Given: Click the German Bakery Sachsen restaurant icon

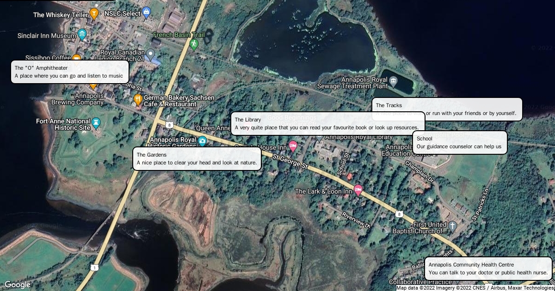Looking at the screenshot, I should point(138,99).
